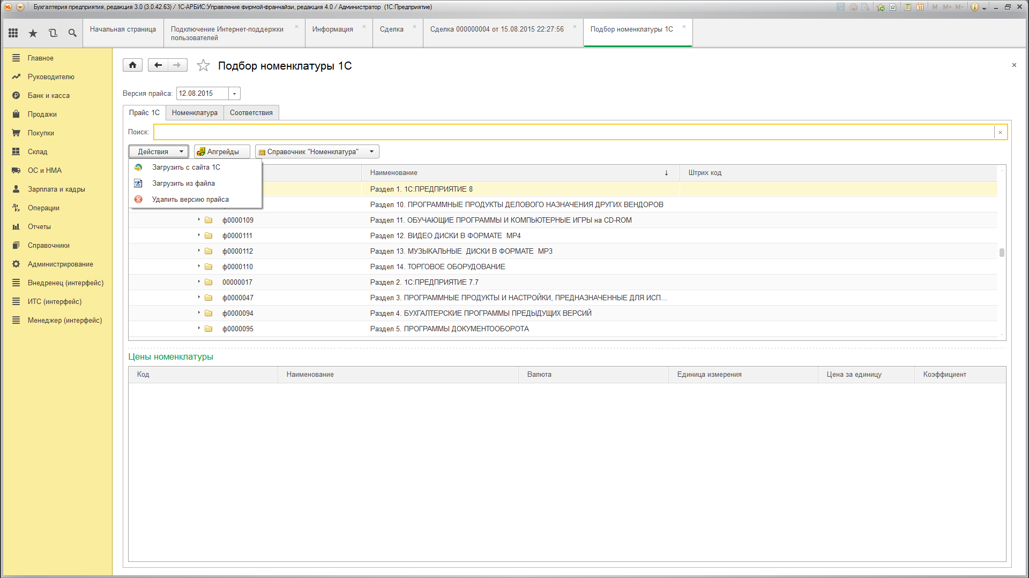The height and width of the screenshot is (578, 1029).
Task: Add page to favorites with star outline
Action: [203, 66]
